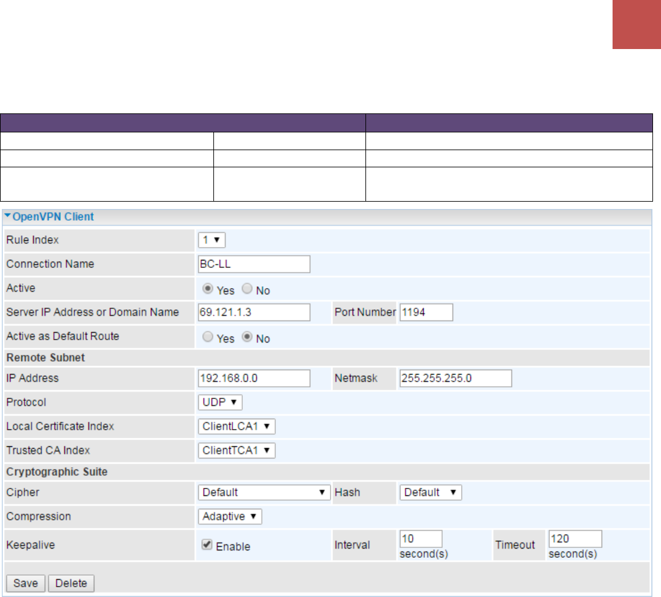Viewport: 661px width, 597px height.
Task: Click the Local Certificate Index label
Action: (x=60, y=427)
